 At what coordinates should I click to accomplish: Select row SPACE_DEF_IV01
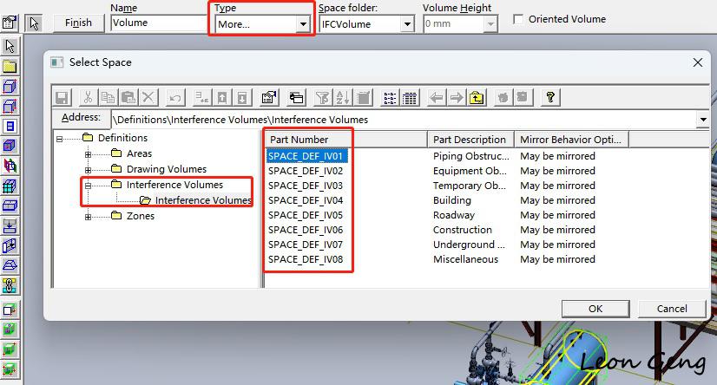[x=306, y=156]
